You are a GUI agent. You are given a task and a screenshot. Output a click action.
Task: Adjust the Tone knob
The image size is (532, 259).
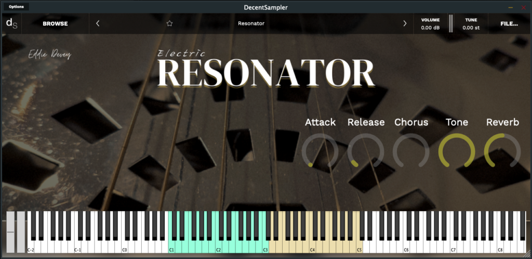click(457, 151)
